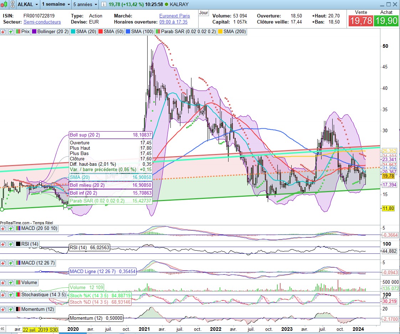Move the RSI (14) panel up

click(x=11, y=244)
